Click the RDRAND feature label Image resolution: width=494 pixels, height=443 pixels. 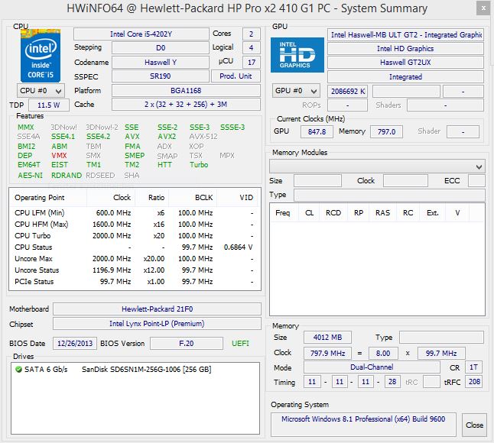coord(67,175)
